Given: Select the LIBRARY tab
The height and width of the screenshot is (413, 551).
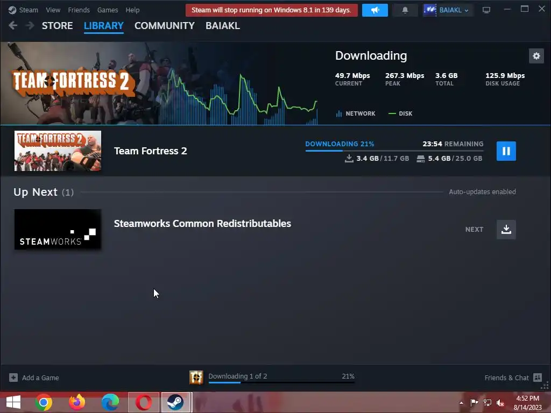Looking at the screenshot, I should click(104, 26).
